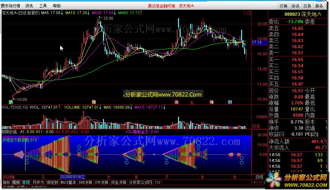Open the 帮助 menu
This screenshot has height=190, width=330.
(57, 6)
